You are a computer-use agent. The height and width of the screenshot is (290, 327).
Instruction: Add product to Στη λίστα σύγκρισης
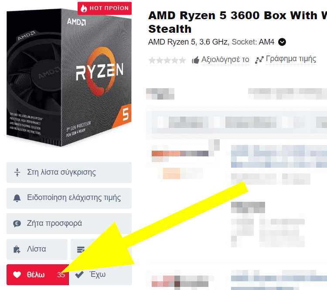(x=69, y=173)
